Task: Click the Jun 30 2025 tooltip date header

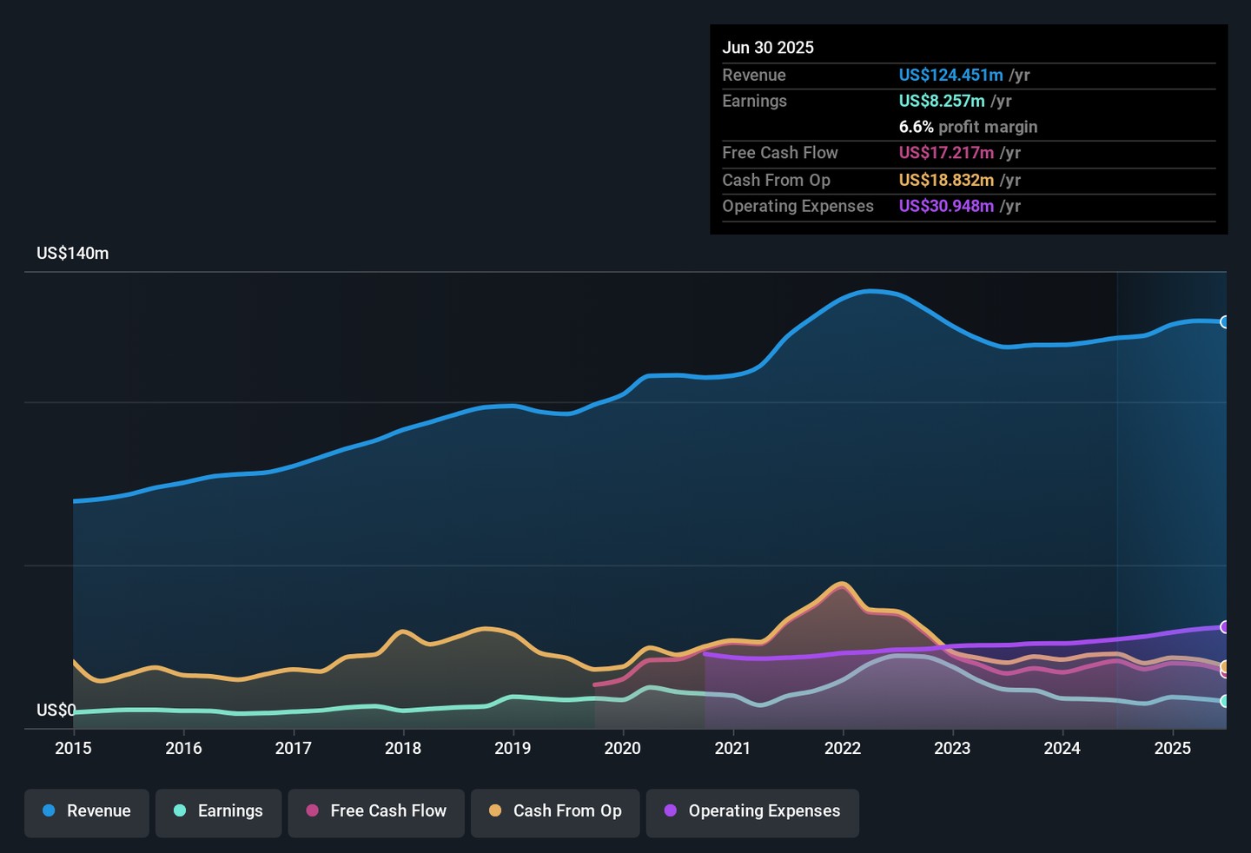Action: [768, 48]
